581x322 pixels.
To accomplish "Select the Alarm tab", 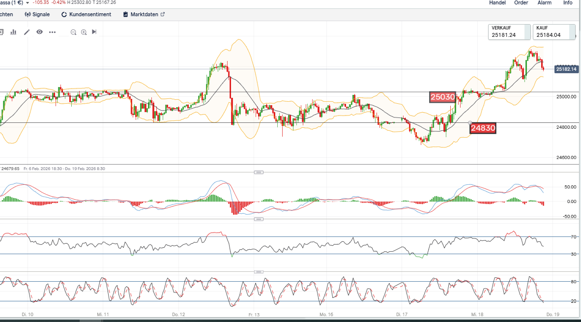I will pyautogui.click(x=545, y=3).
